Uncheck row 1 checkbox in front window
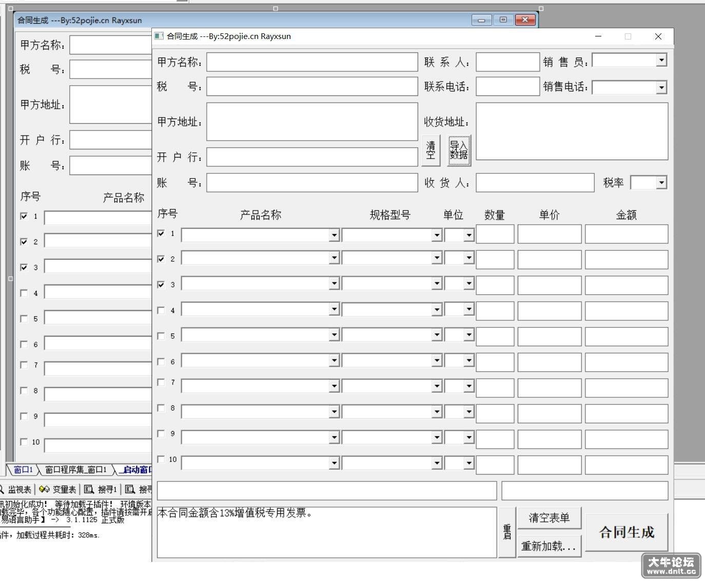This screenshot has width=705, height=582. pos(161,234)
